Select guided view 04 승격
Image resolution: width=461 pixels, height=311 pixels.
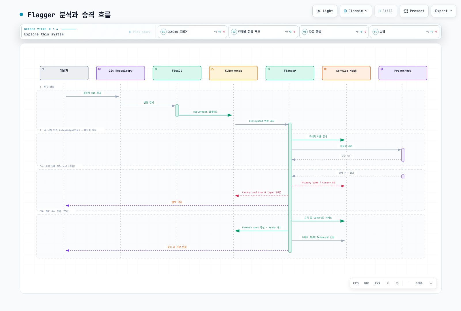[x=405, y=32]
